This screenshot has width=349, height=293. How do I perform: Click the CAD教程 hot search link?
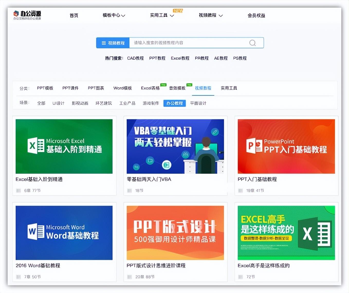click(x=135, y=58)
